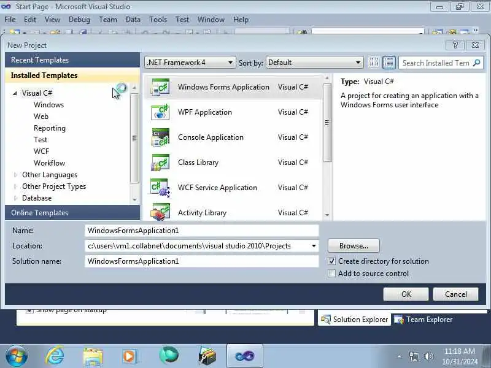
Task: Open the Tools menu
Action: tap(158, 20)
